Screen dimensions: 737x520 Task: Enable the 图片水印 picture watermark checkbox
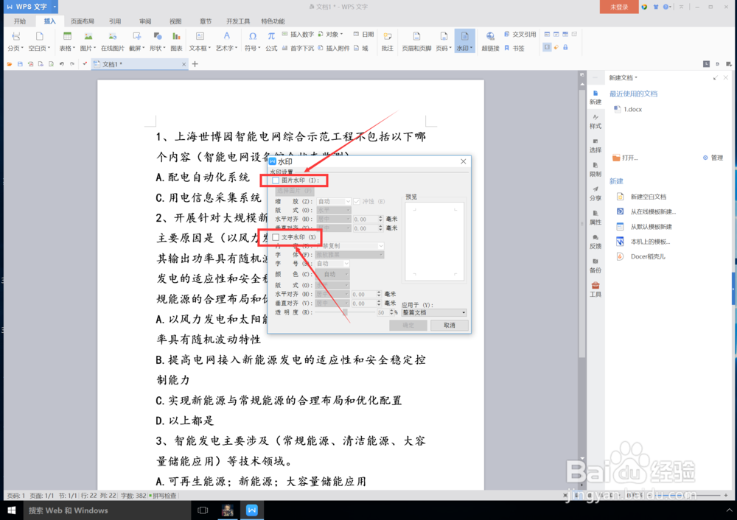[275, 180]
